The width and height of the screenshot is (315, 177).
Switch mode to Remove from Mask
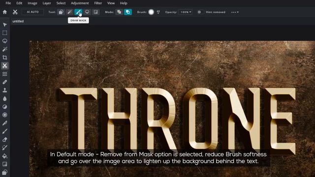[x=128, y=12]
